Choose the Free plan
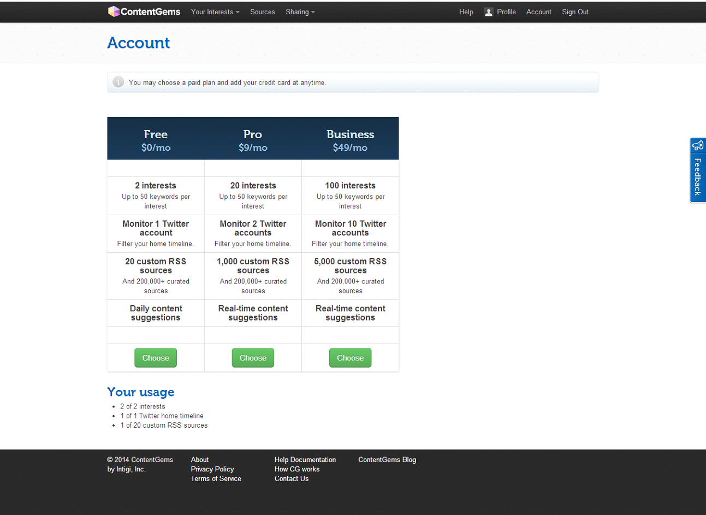 click(156, 358)
